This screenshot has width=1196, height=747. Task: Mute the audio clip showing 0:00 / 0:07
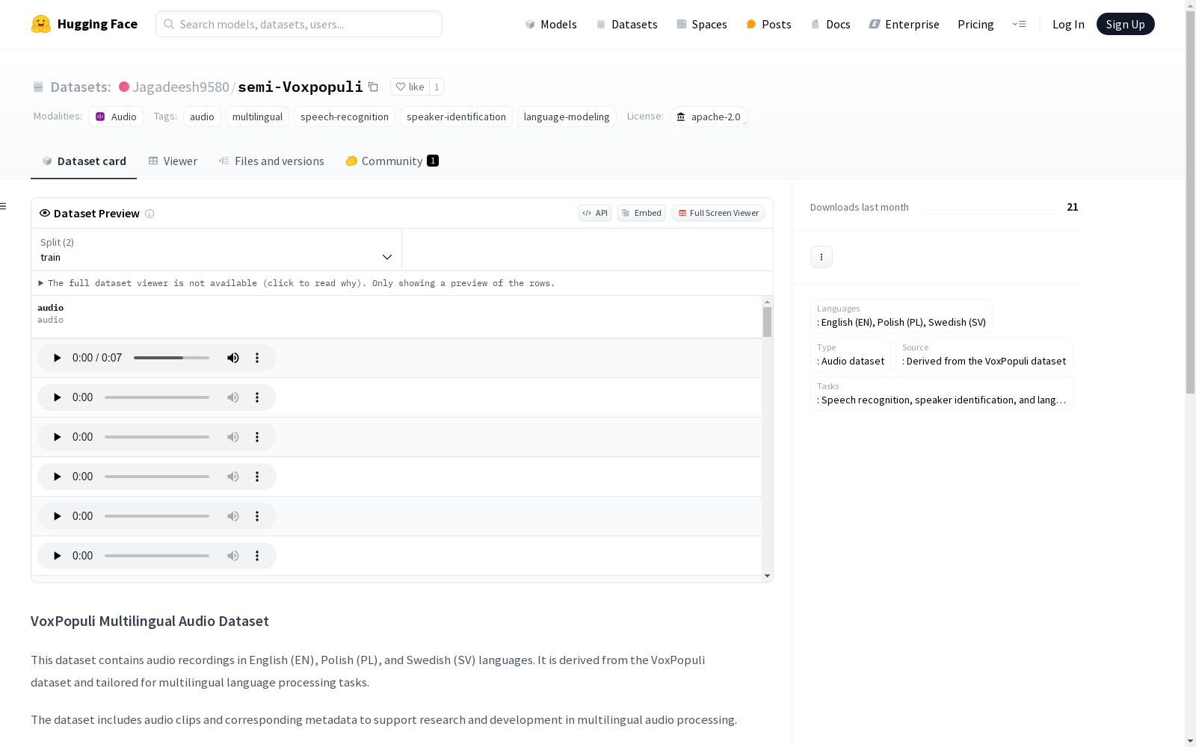point(233,358)
